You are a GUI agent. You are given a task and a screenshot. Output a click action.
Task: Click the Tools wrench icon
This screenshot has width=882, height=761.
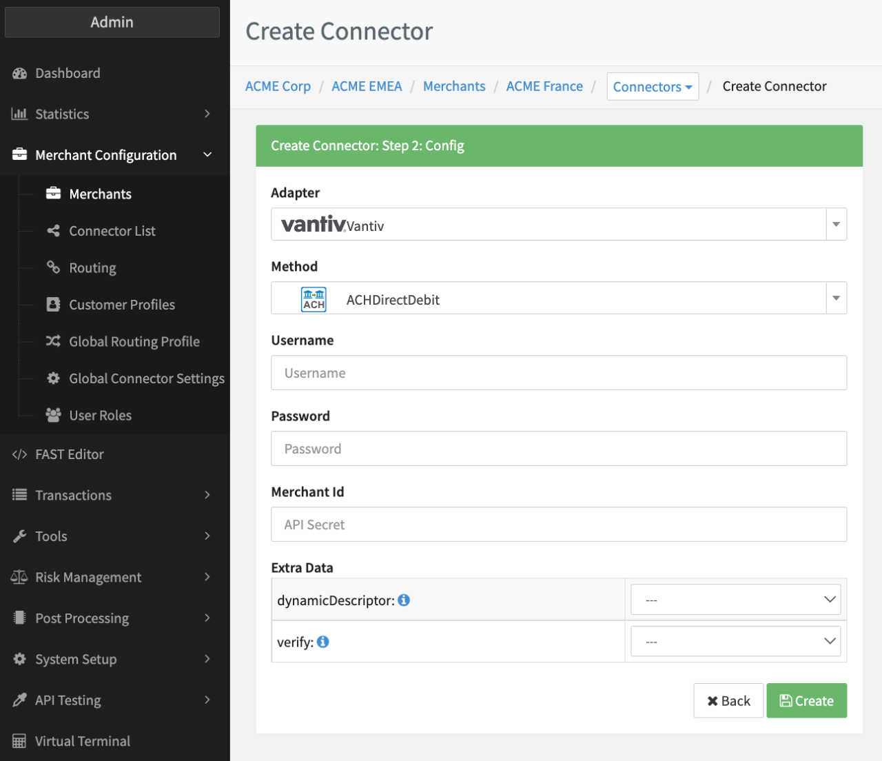point(19,536)
